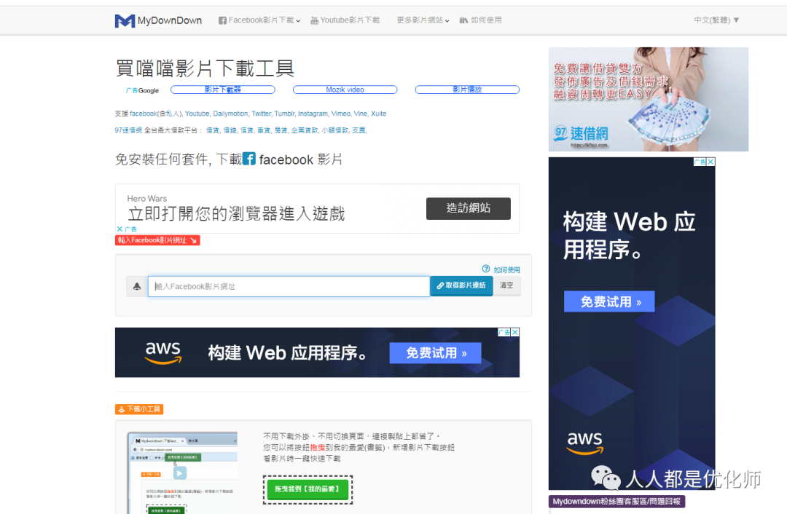Click the aws logo in horizontal banner

[163, 353]
